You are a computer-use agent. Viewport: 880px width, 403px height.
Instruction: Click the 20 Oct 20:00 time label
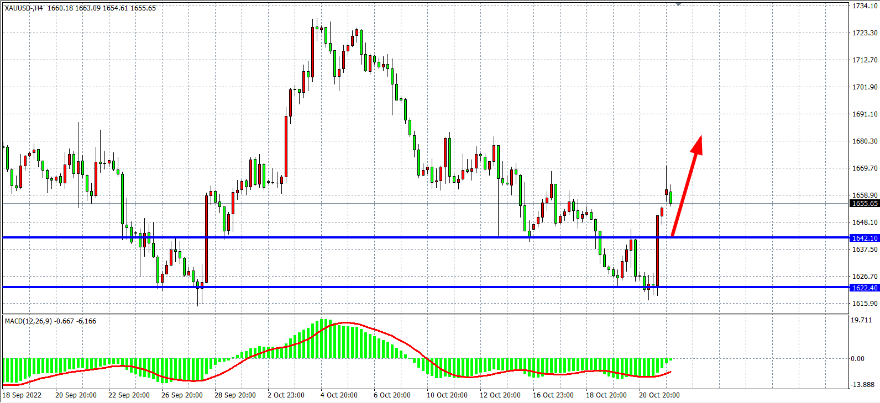[x=659, y=395]
